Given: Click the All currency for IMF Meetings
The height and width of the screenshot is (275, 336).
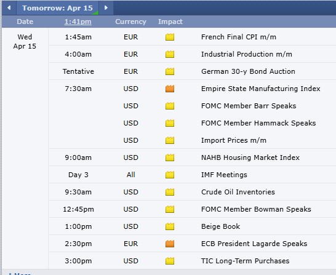Looking at the screenshot, I should coord(130,175).
